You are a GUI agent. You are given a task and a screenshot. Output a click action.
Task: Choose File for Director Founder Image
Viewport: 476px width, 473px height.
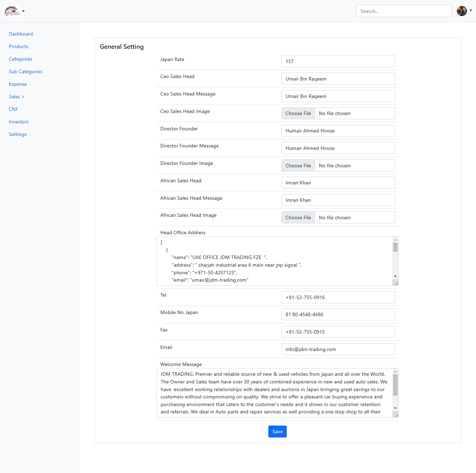click(298, 166)
